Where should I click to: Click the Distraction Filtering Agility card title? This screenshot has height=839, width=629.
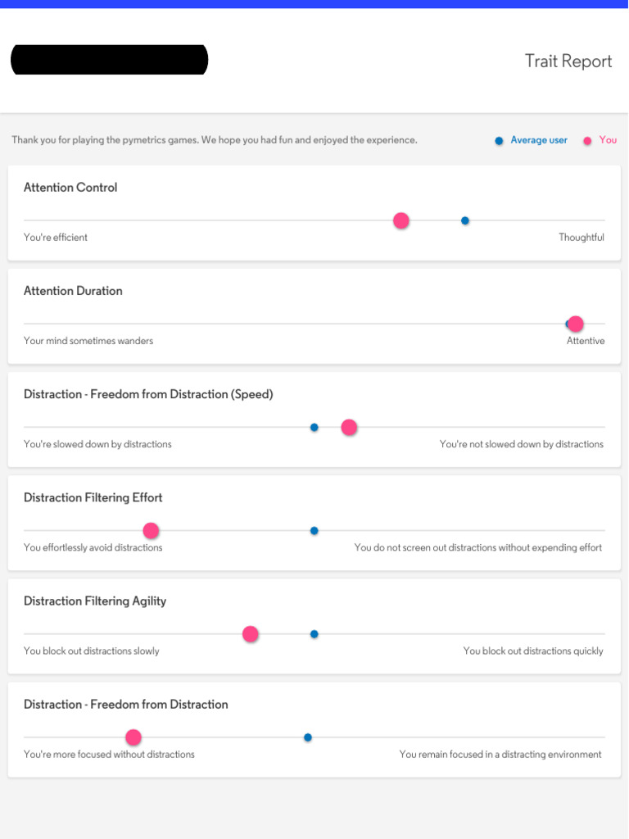point(95,601)
